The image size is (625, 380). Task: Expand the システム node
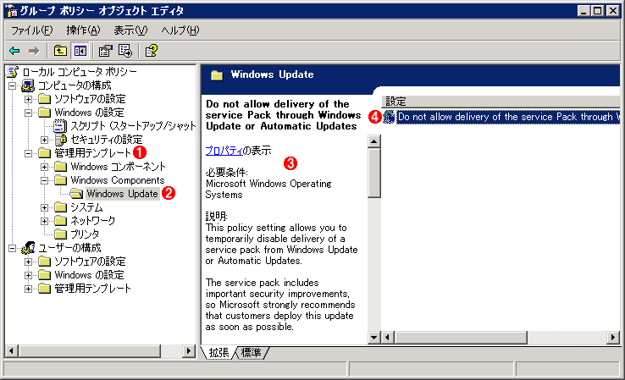[45, 207]
